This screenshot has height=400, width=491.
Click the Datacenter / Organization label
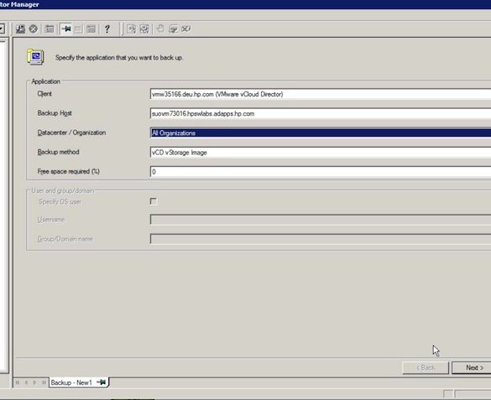(x=71, y=132)
